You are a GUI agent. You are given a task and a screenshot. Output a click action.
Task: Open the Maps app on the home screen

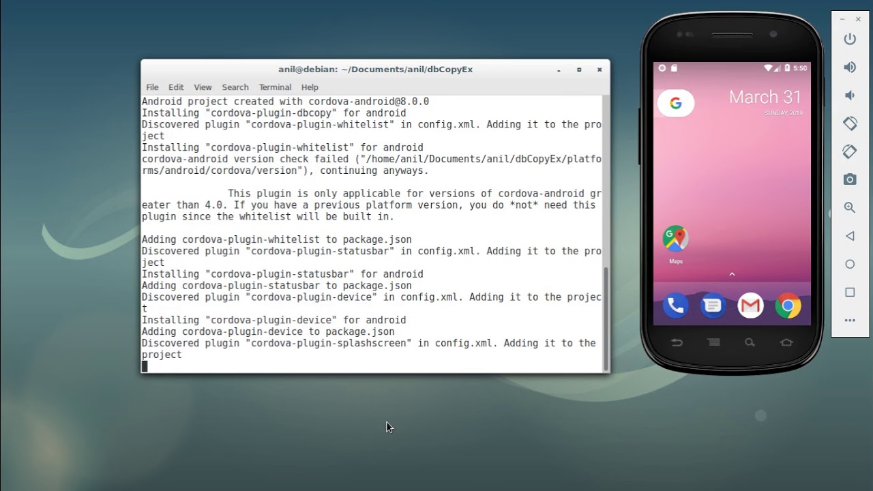[676, 244]
